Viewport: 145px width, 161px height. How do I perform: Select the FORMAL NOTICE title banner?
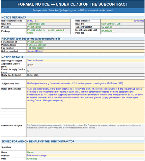[72, 4]
